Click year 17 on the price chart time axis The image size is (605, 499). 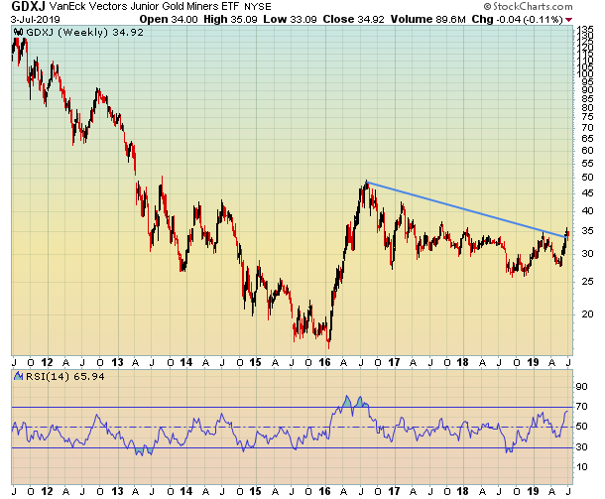[394, 363]
